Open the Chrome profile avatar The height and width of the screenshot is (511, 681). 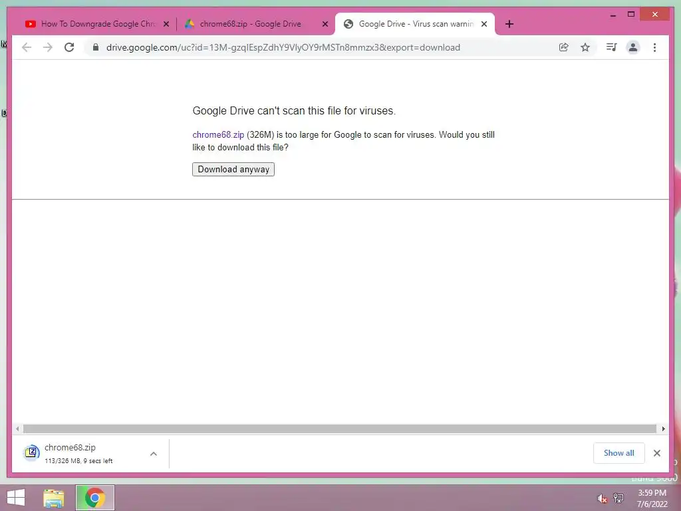tap(633, 47)
